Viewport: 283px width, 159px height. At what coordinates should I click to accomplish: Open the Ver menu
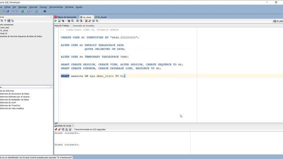(14, 7)
